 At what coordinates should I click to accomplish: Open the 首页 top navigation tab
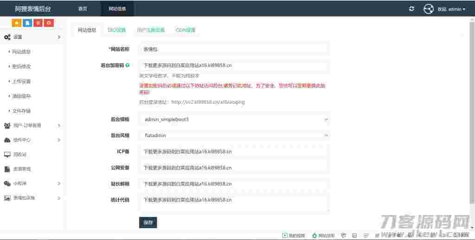pyautogui.click(x=83, y=9)
